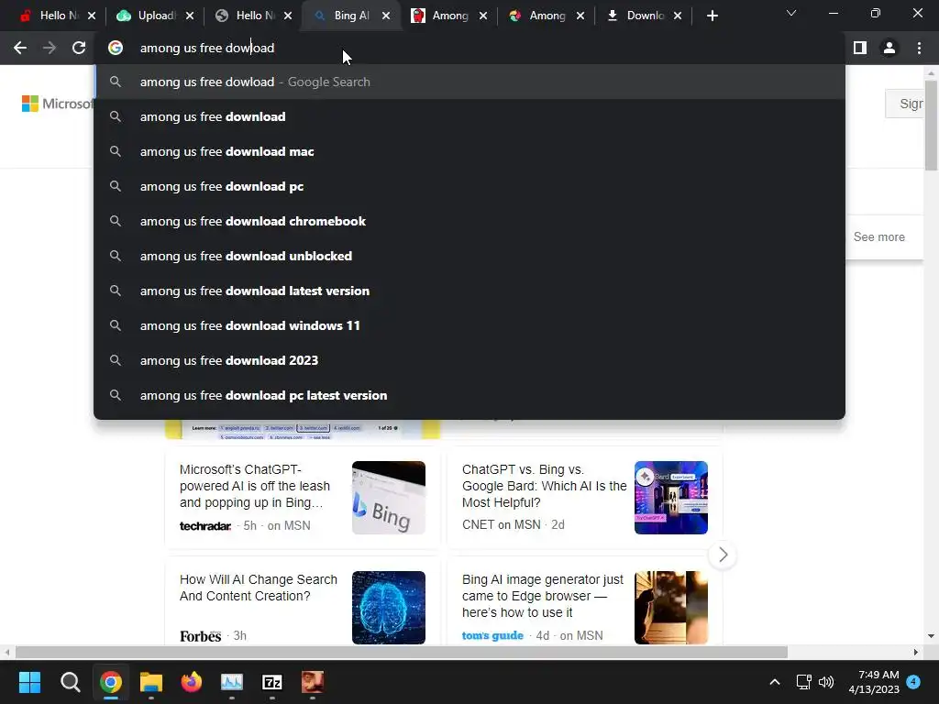Open the Chrome three-dot menu
This screenshot has height=704, width=939.
click(919, 48)
